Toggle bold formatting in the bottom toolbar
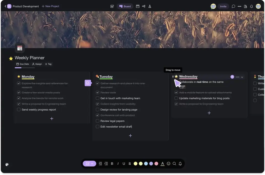265x175 pixels. 112,163
